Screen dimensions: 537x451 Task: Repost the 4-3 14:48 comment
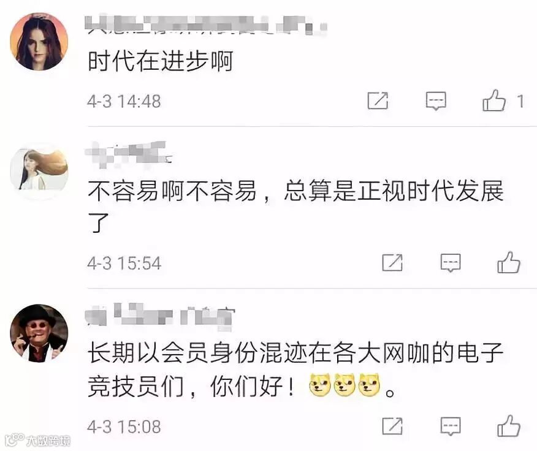click(x=378, y=100)
